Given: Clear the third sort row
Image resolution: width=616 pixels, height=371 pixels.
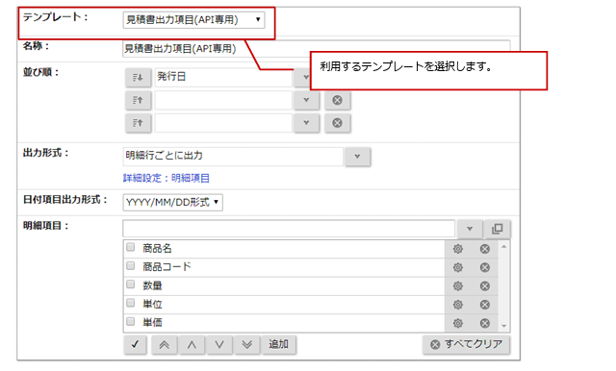Looking at the screenshot, I should [x=337, y=123].
